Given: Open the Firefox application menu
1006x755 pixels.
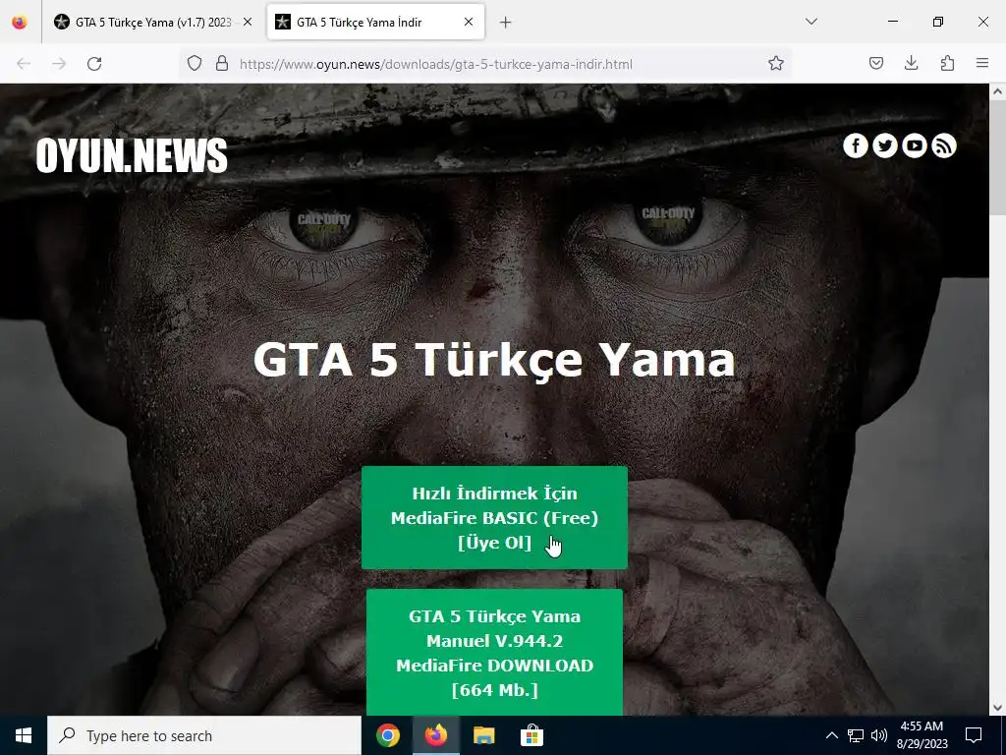Looking at the screenshot, I should [982, 64].
